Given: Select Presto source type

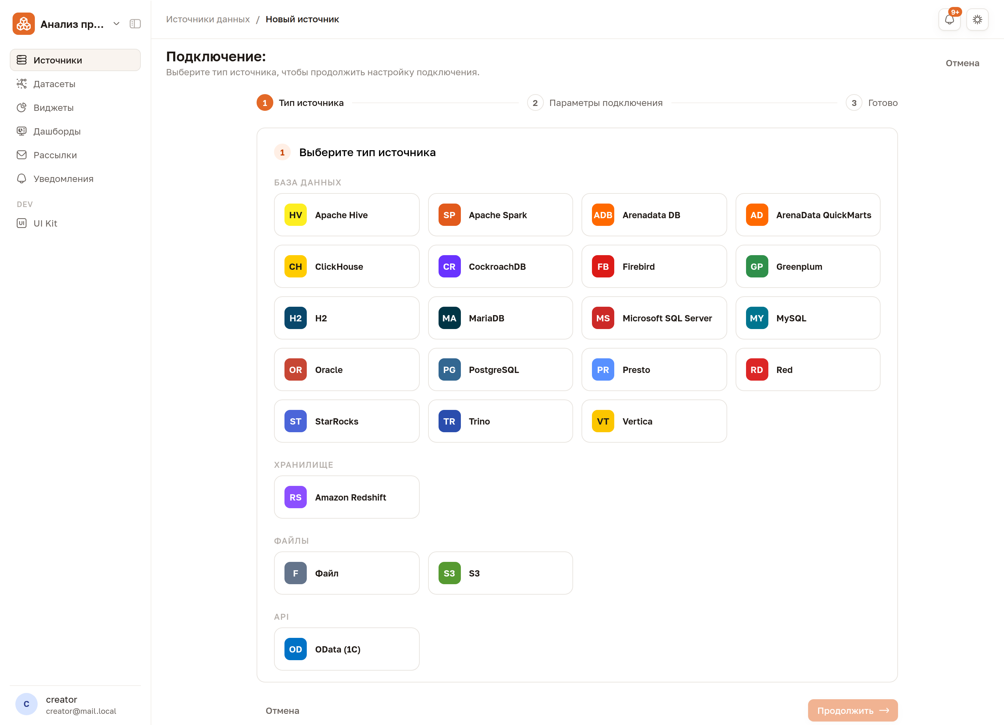Looking at the screenshot, I should pyautogui.click(x=654, y=369).
